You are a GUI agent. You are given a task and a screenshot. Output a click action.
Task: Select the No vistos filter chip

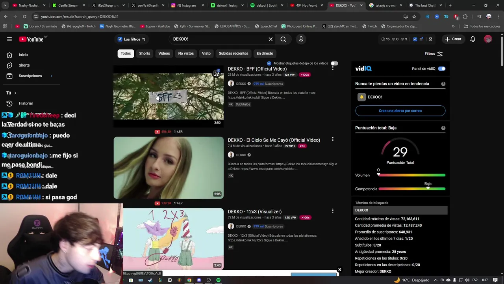pos(186,53)
